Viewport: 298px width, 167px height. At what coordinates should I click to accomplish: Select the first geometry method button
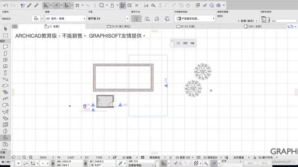pos(136,19)
